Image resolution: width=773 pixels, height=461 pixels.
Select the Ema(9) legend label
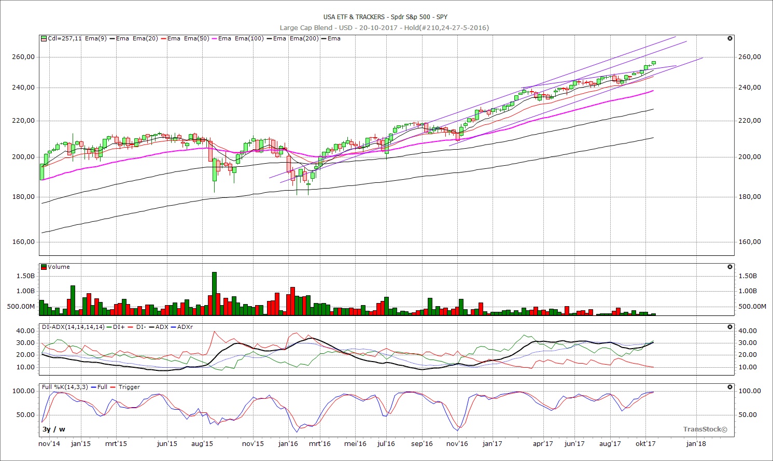[x=95, y=38]
